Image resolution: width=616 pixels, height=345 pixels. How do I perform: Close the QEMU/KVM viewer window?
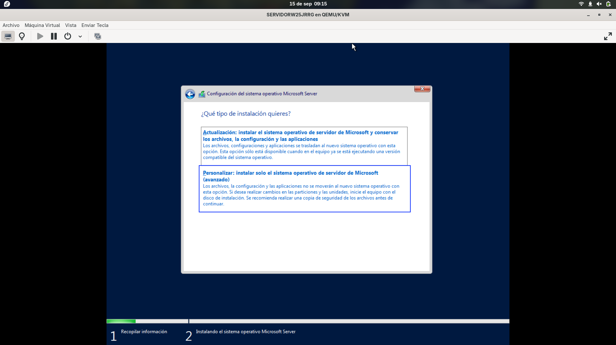coord(610,15)
